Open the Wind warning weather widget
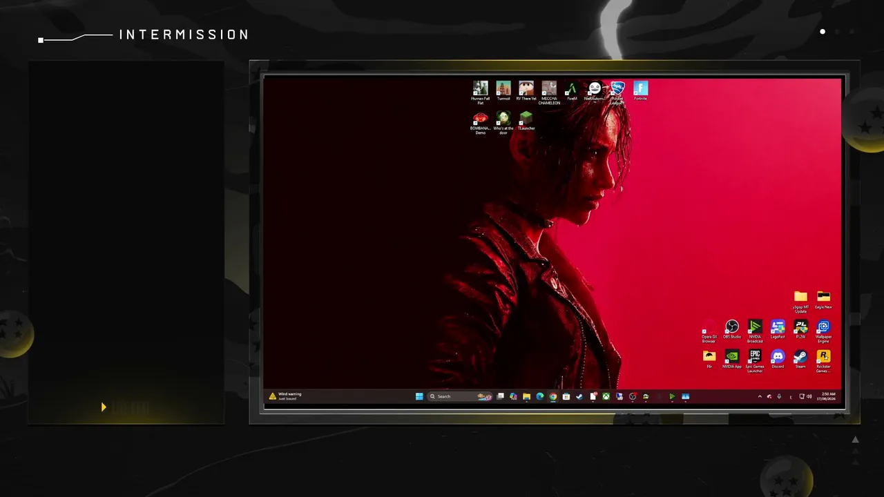884x497 pixels. pyautogui.click(x=285, y=396)
